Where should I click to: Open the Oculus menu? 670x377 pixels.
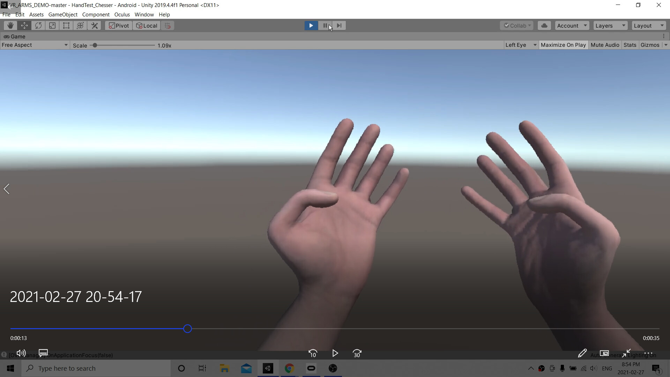[x=122, y=15]
